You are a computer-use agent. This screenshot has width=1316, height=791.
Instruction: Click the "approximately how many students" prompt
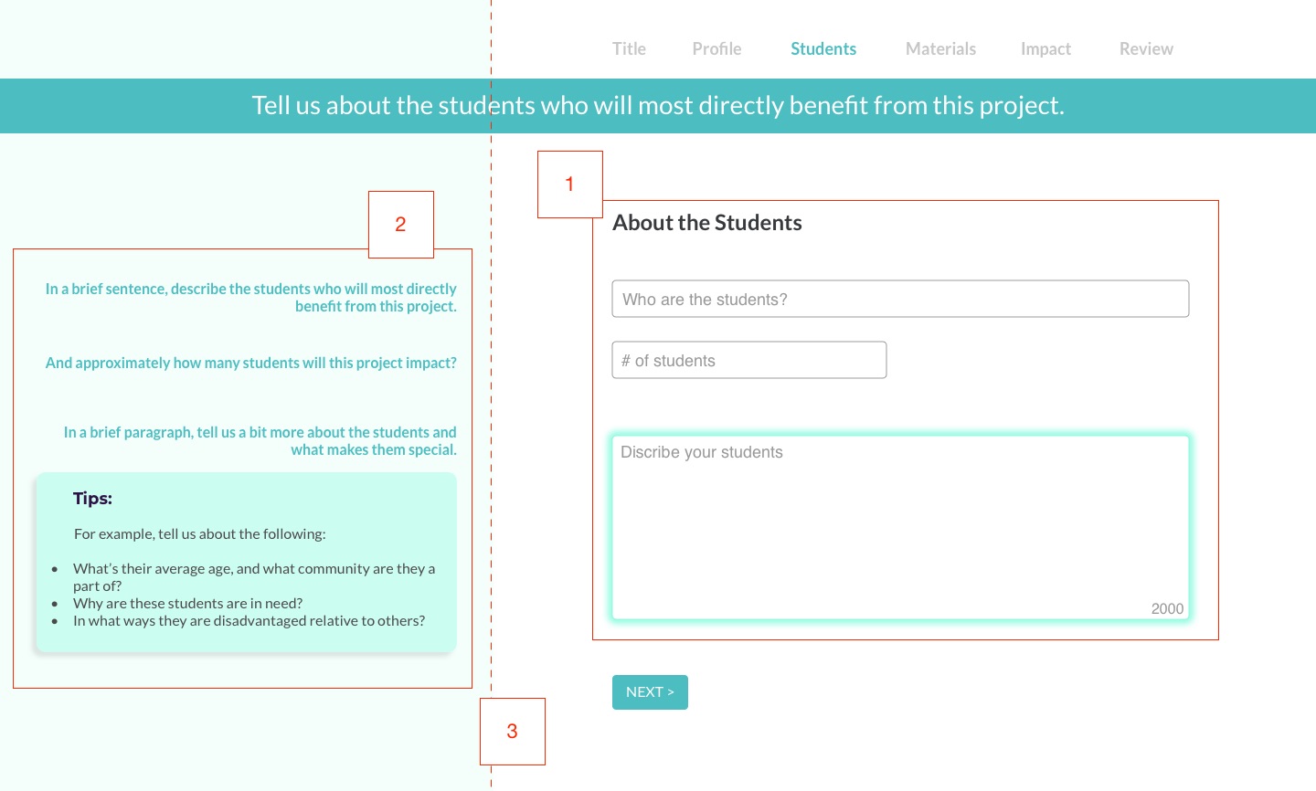pyautogui.click(x=251, y=364)
